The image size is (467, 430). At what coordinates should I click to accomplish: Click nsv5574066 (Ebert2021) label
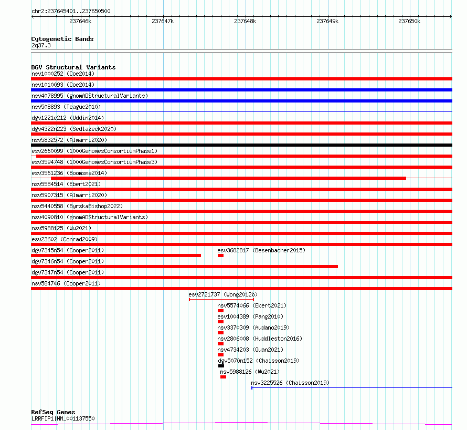(252, 305)
